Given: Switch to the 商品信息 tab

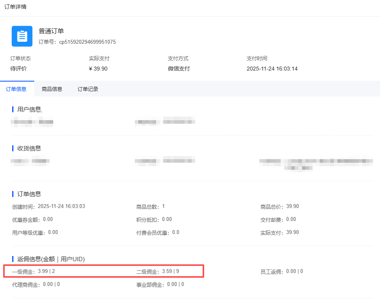Looking at the screenshot, I should pos(52,89).
